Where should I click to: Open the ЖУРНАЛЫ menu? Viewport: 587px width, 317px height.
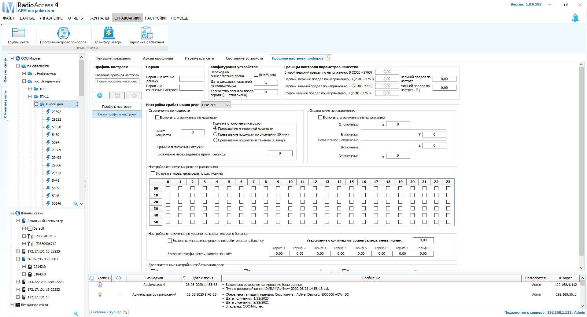(99, 18)
